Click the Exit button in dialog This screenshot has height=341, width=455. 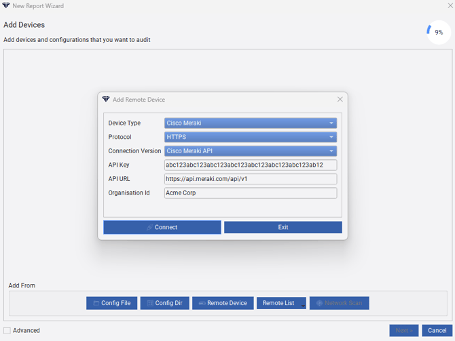point(283,227)
